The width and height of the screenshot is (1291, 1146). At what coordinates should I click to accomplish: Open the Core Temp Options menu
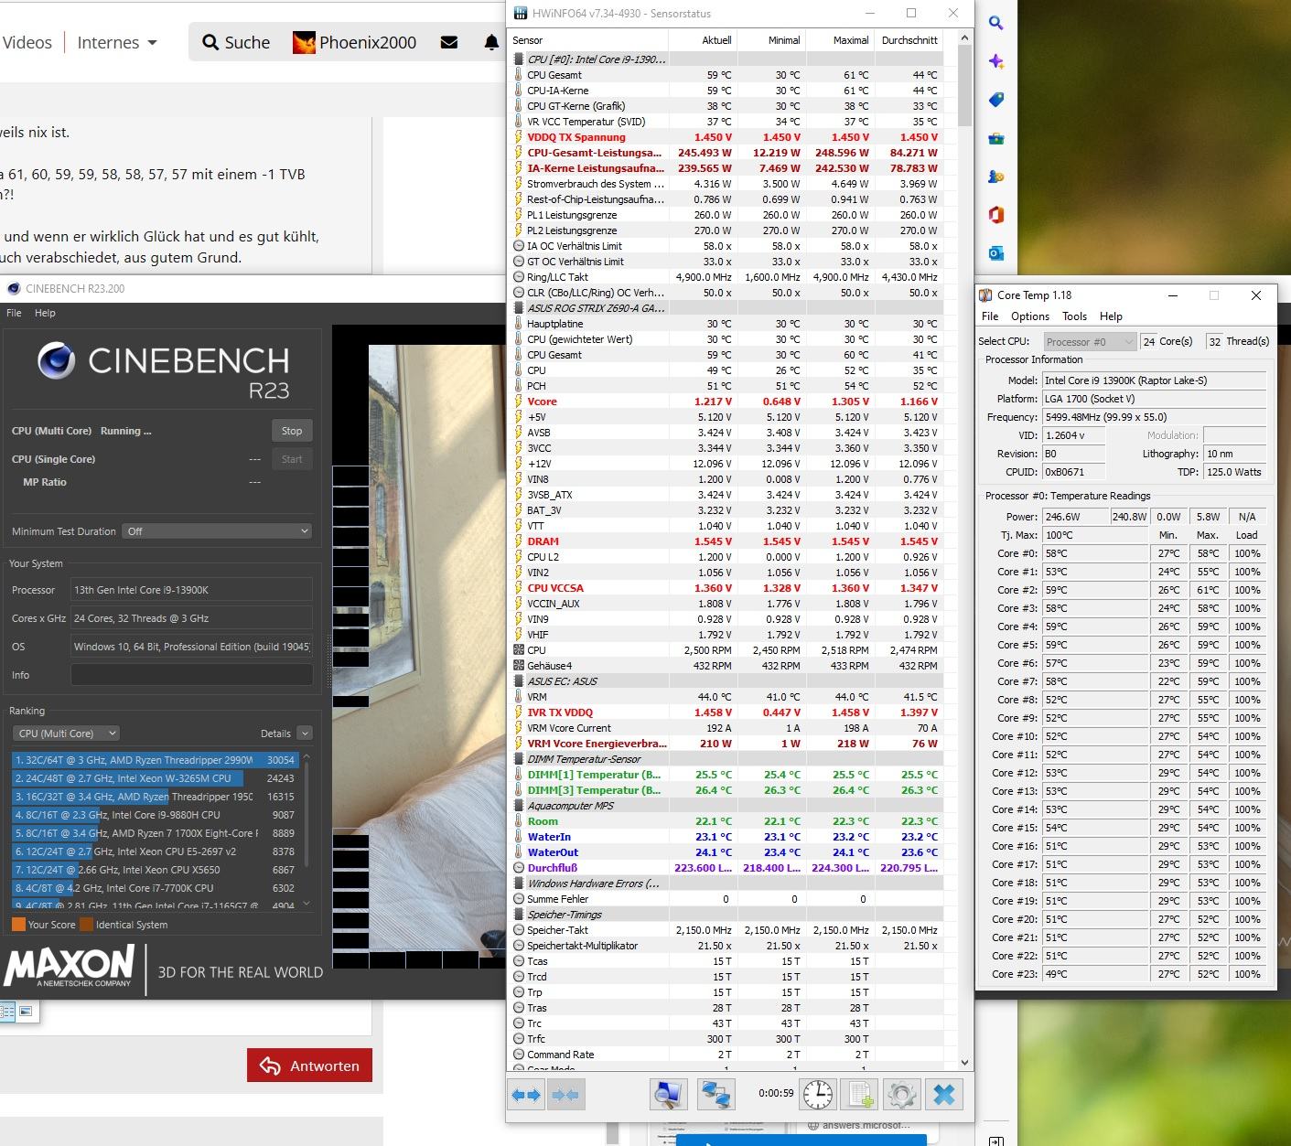point(1030,316)
